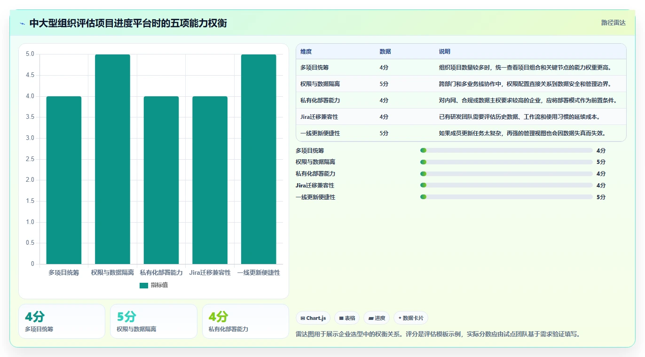
Task: Open the 5分 权限与数据隔离 data card
Action: point(154,321)
